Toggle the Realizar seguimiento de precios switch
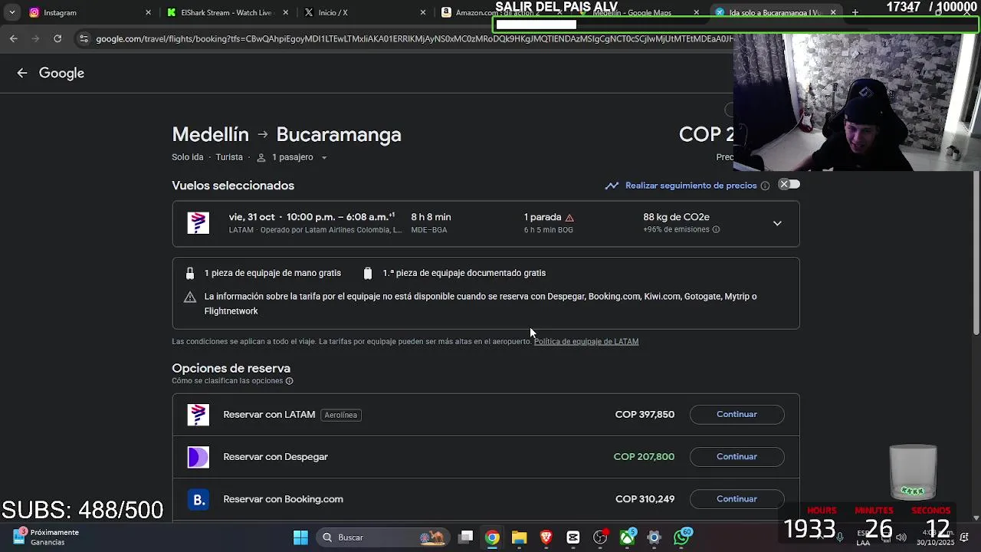The image size is (981, 552). coord(789,185)
